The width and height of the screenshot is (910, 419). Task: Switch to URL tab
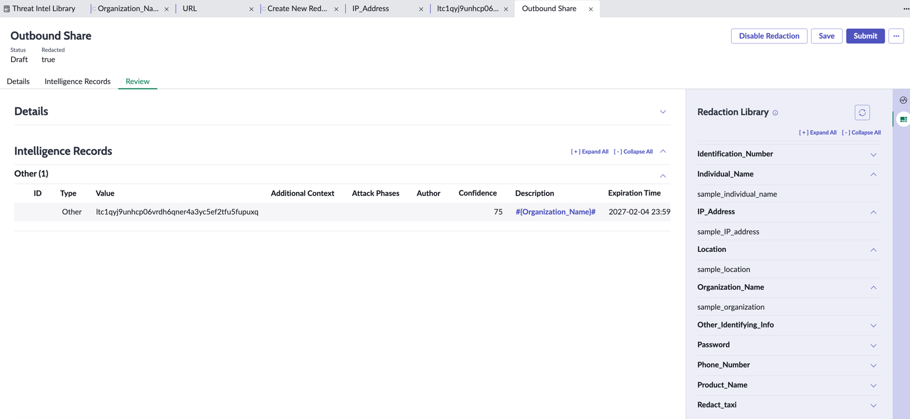(x=190, y=8)
